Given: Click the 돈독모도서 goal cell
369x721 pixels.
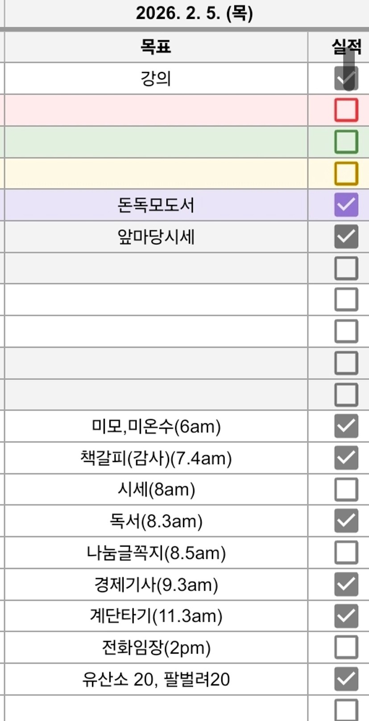Looking at the screenshot, I should (156, 205).
